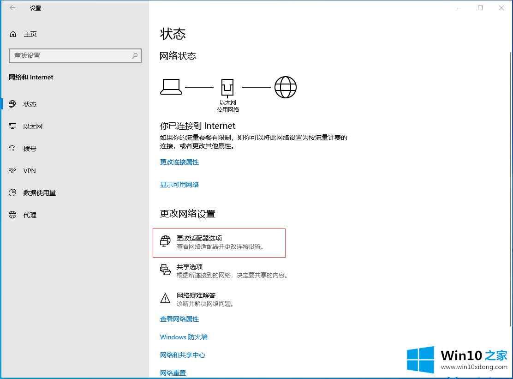Click the 更改网络设置 heading

point(187,214)
